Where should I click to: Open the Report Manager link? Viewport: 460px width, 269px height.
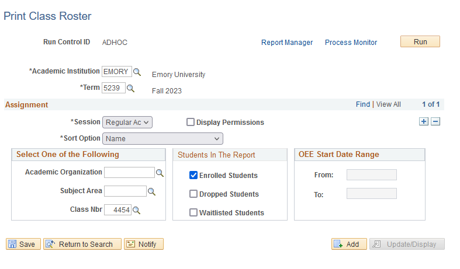286,43
